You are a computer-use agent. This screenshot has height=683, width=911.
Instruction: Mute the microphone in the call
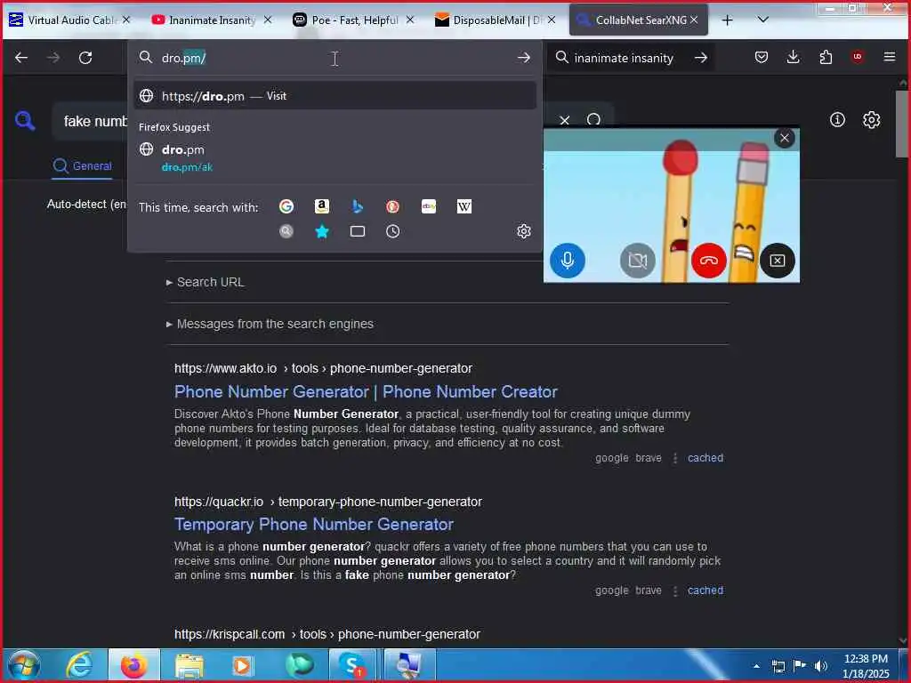point(568,260)
